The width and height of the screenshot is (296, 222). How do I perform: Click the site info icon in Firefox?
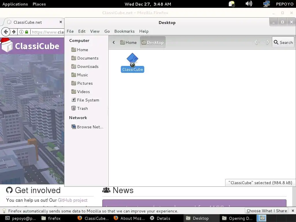coord(21,32)
